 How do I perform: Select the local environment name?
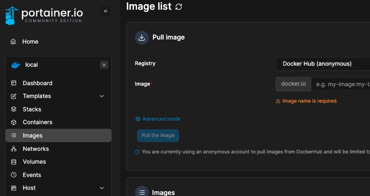31,65
